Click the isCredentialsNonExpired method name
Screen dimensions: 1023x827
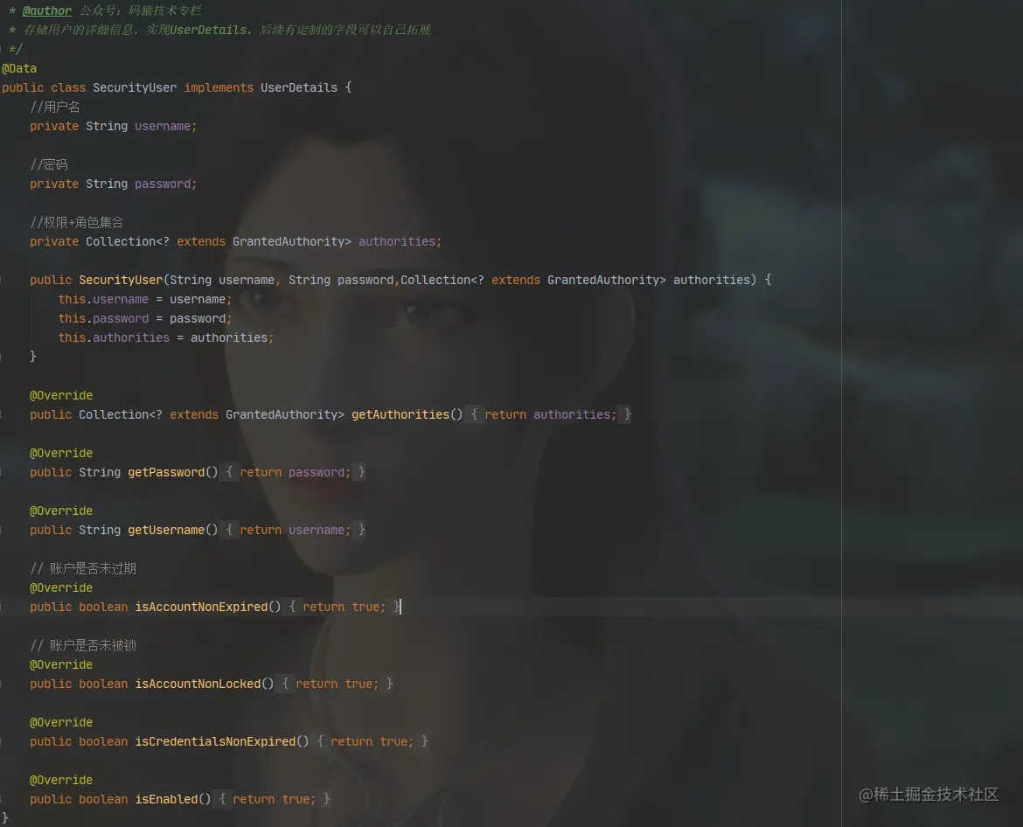(x=215, y=741)
